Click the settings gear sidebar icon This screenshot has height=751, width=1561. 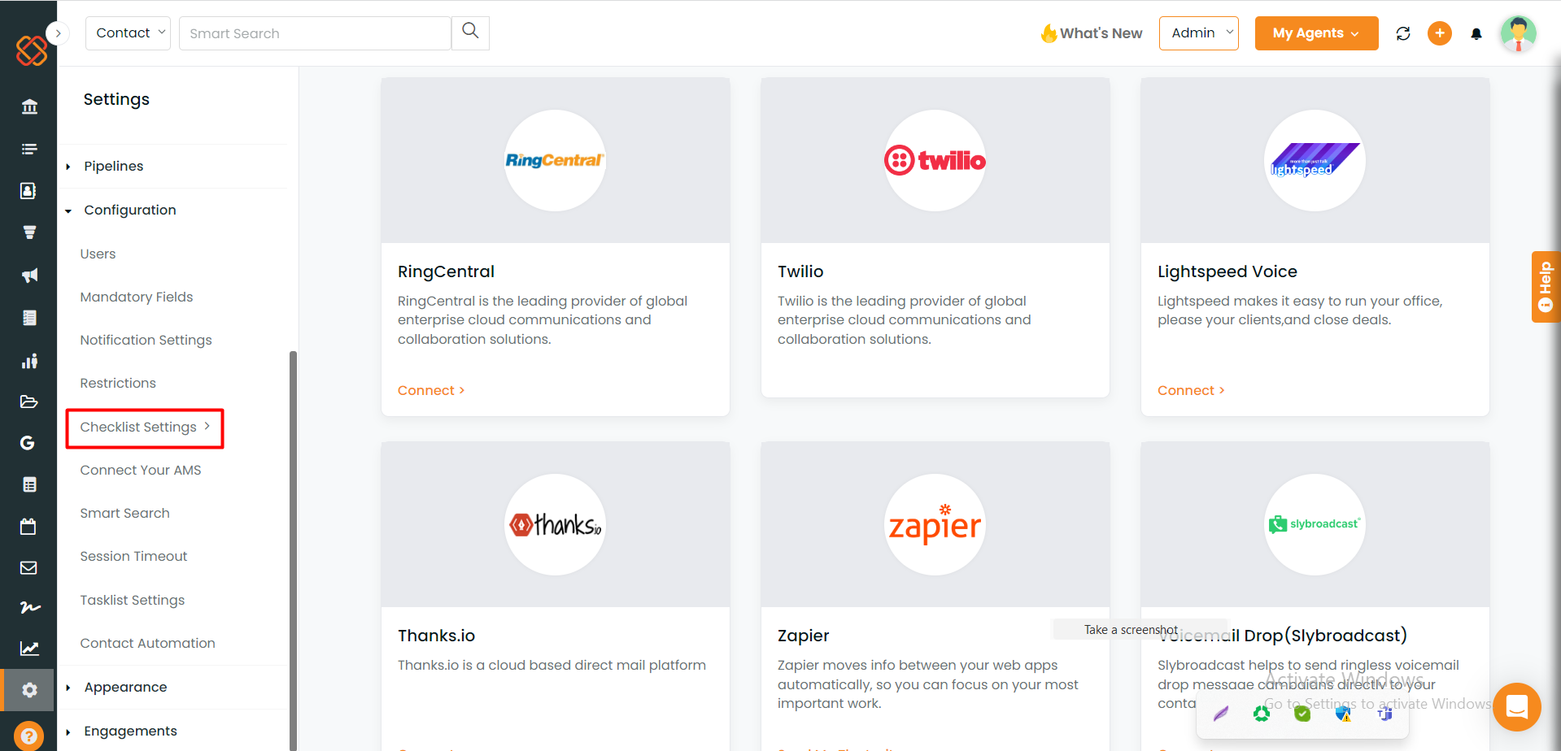point(29,690)
